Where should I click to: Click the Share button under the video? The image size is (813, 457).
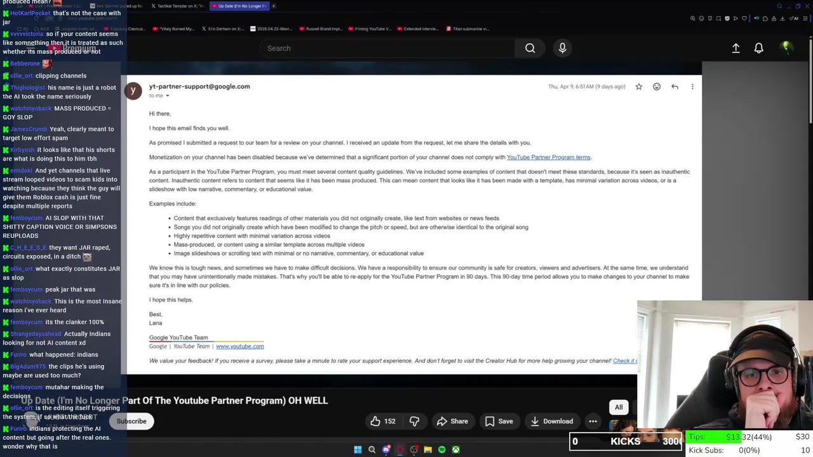coord(452,421)
